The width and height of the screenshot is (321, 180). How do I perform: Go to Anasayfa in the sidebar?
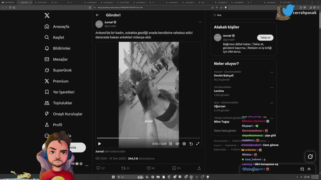click(57, 26)
